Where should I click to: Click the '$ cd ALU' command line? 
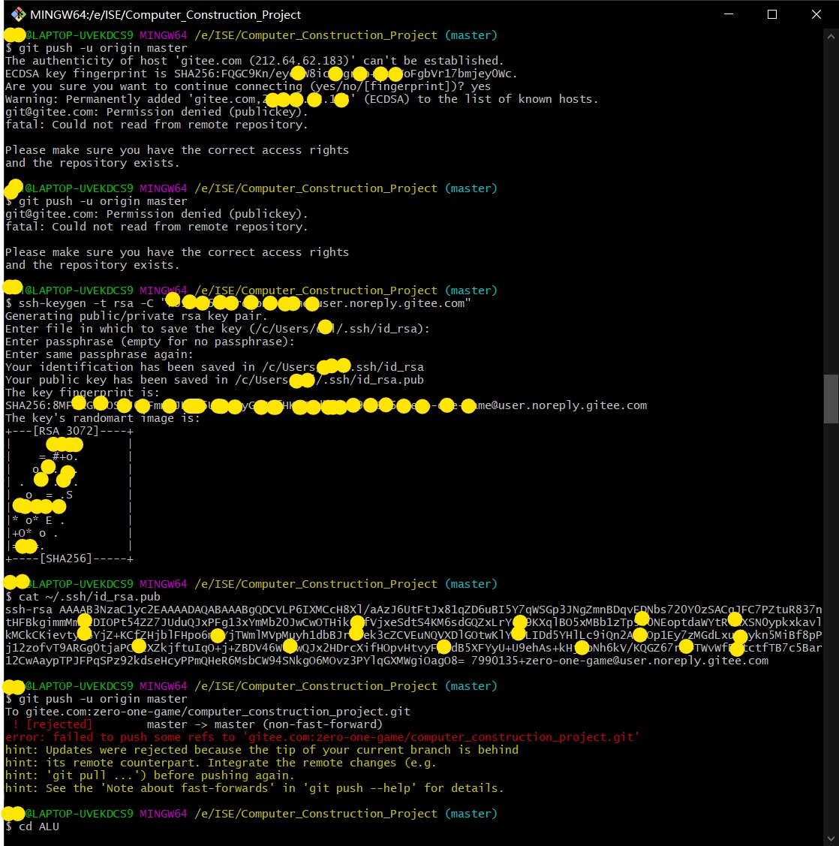(32, 826)
